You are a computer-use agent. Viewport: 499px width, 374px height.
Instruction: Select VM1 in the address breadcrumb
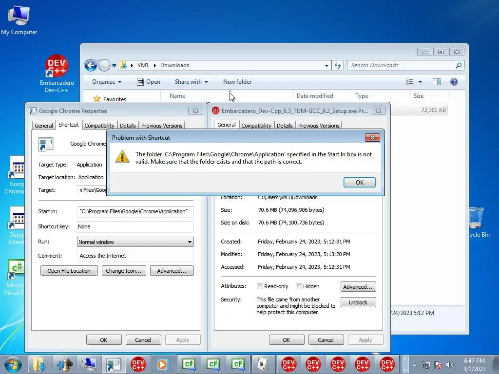[x=143, y=65]
